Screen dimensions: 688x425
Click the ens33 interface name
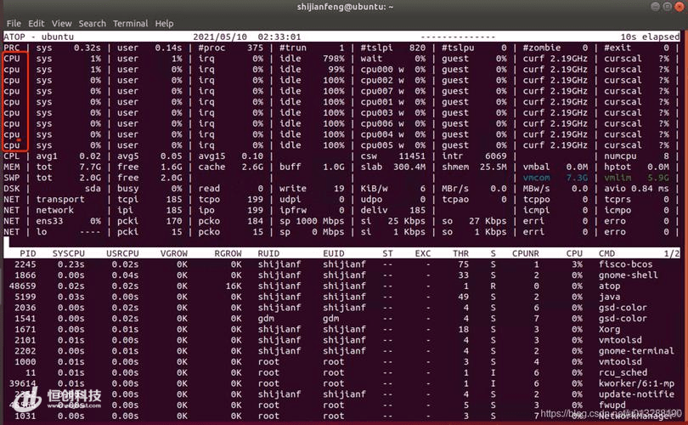(49, 221)
